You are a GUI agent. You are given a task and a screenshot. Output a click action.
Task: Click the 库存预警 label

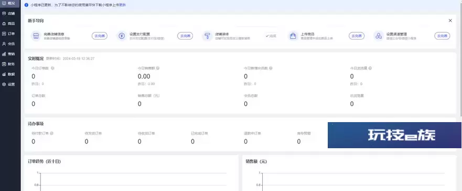coord(304,133)
